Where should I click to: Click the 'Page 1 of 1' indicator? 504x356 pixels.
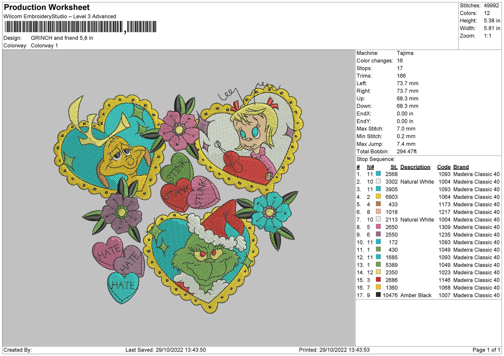(x=486, y=350)
